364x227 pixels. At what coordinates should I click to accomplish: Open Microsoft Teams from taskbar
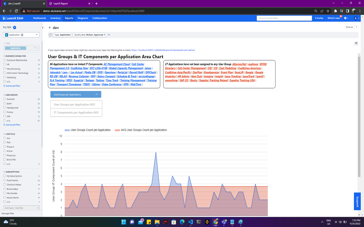coord(224,222)
